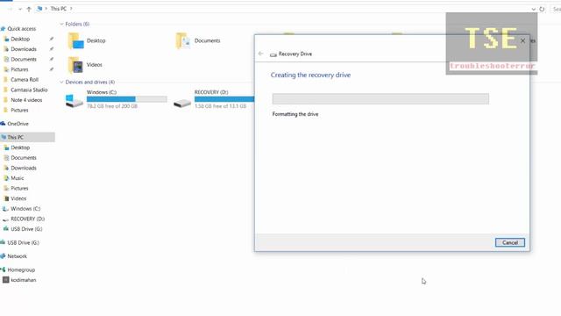
Task: Refresh the File Explorer view
Action: [x=542, y=9]
